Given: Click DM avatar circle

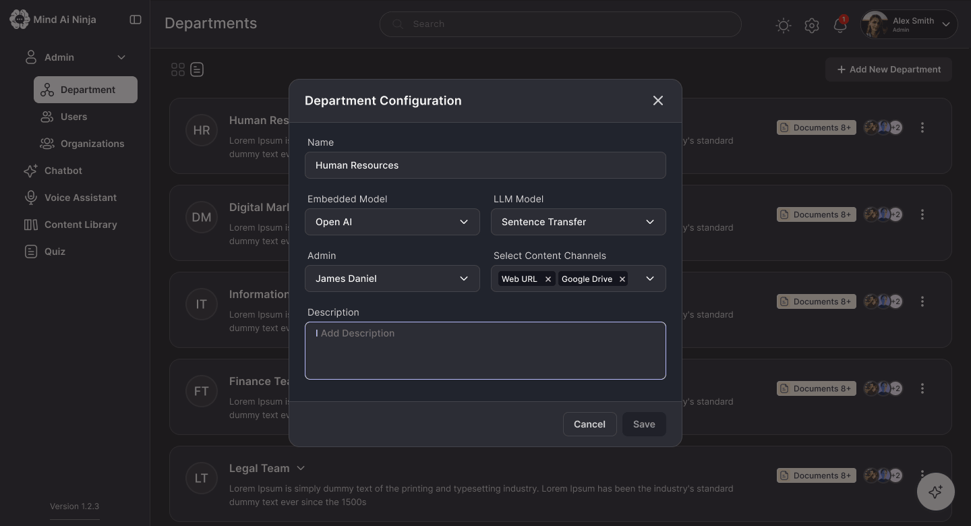Looking at the screenshot, I should tap(202, 217).
